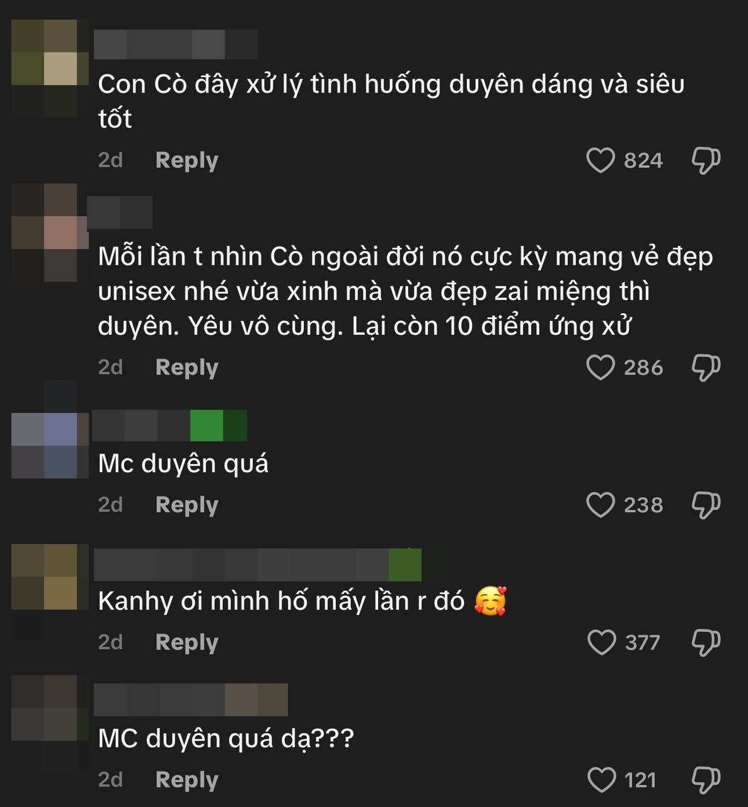This screenshot has height=807, width=748.
Task: Dislike the 'MC duyên quá dạ???' comment
Action: click(x=706, y=779)
